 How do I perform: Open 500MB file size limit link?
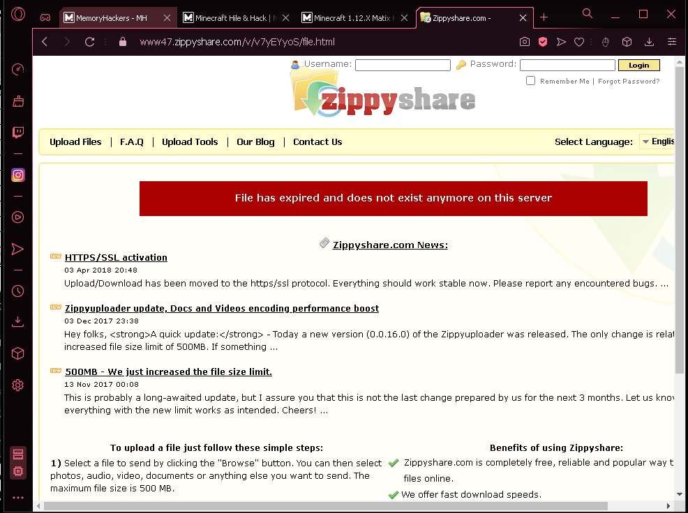[168, 372]
